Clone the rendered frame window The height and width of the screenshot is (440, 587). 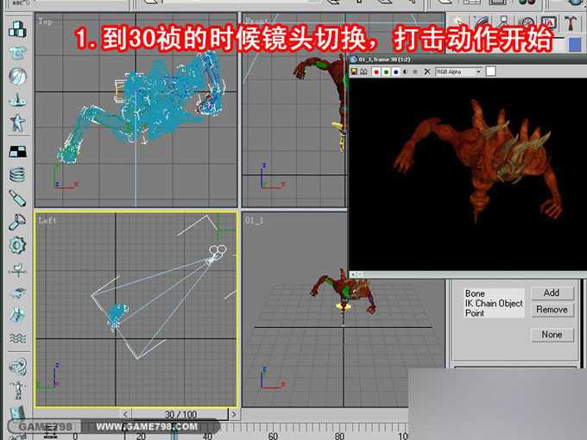click(x=363, y=72)
